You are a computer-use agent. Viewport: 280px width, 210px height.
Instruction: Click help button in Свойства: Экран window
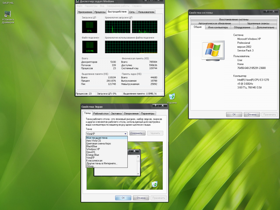point(155,106)
